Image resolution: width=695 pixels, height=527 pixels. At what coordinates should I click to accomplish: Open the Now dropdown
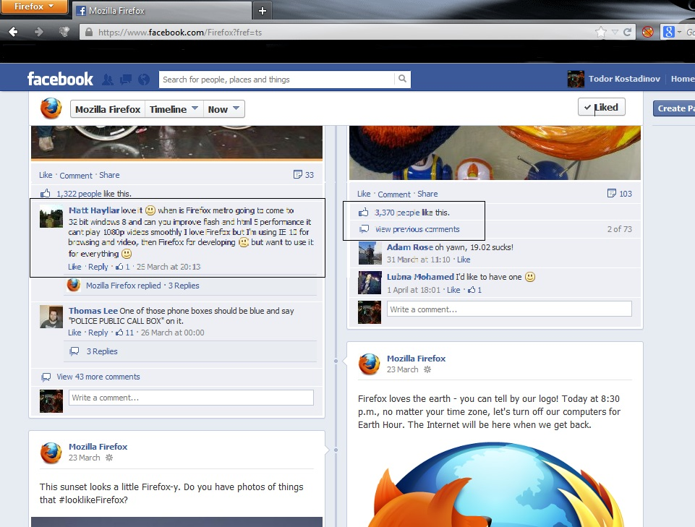[224, 109]
